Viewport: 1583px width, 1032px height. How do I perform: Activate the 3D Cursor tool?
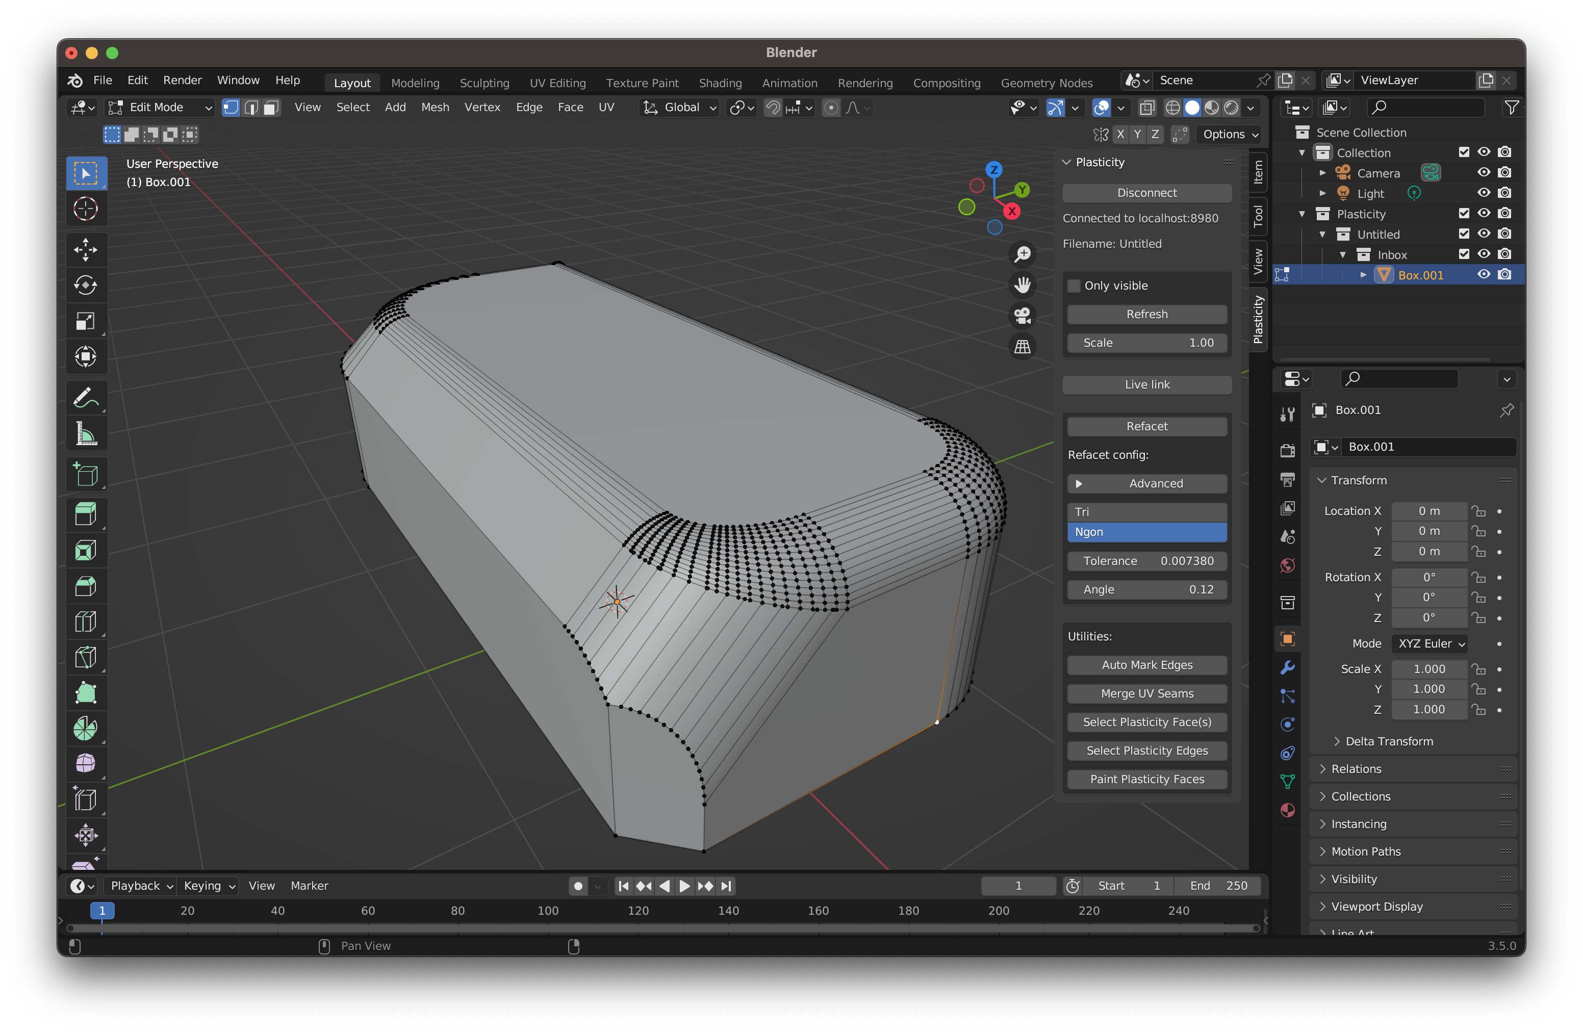click(x=86, y=209)
